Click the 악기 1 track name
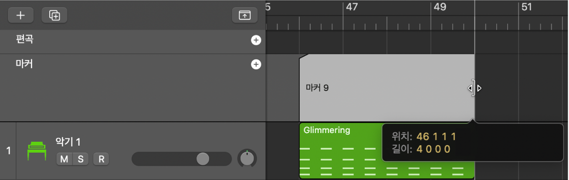This screenshot has width=569, height=180. click(68, 142)
